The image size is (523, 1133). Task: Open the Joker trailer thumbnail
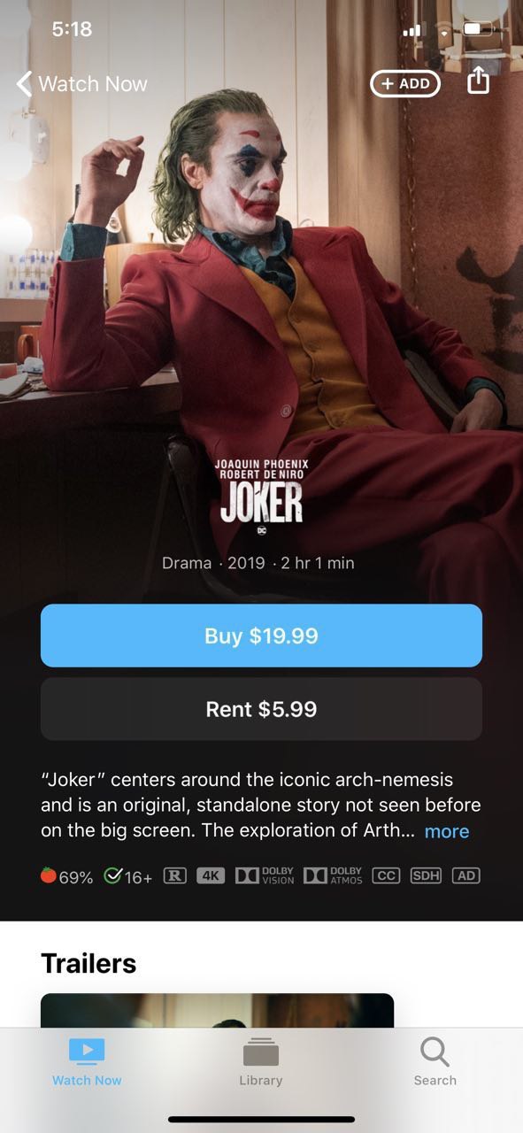(x=217, y=1010)
